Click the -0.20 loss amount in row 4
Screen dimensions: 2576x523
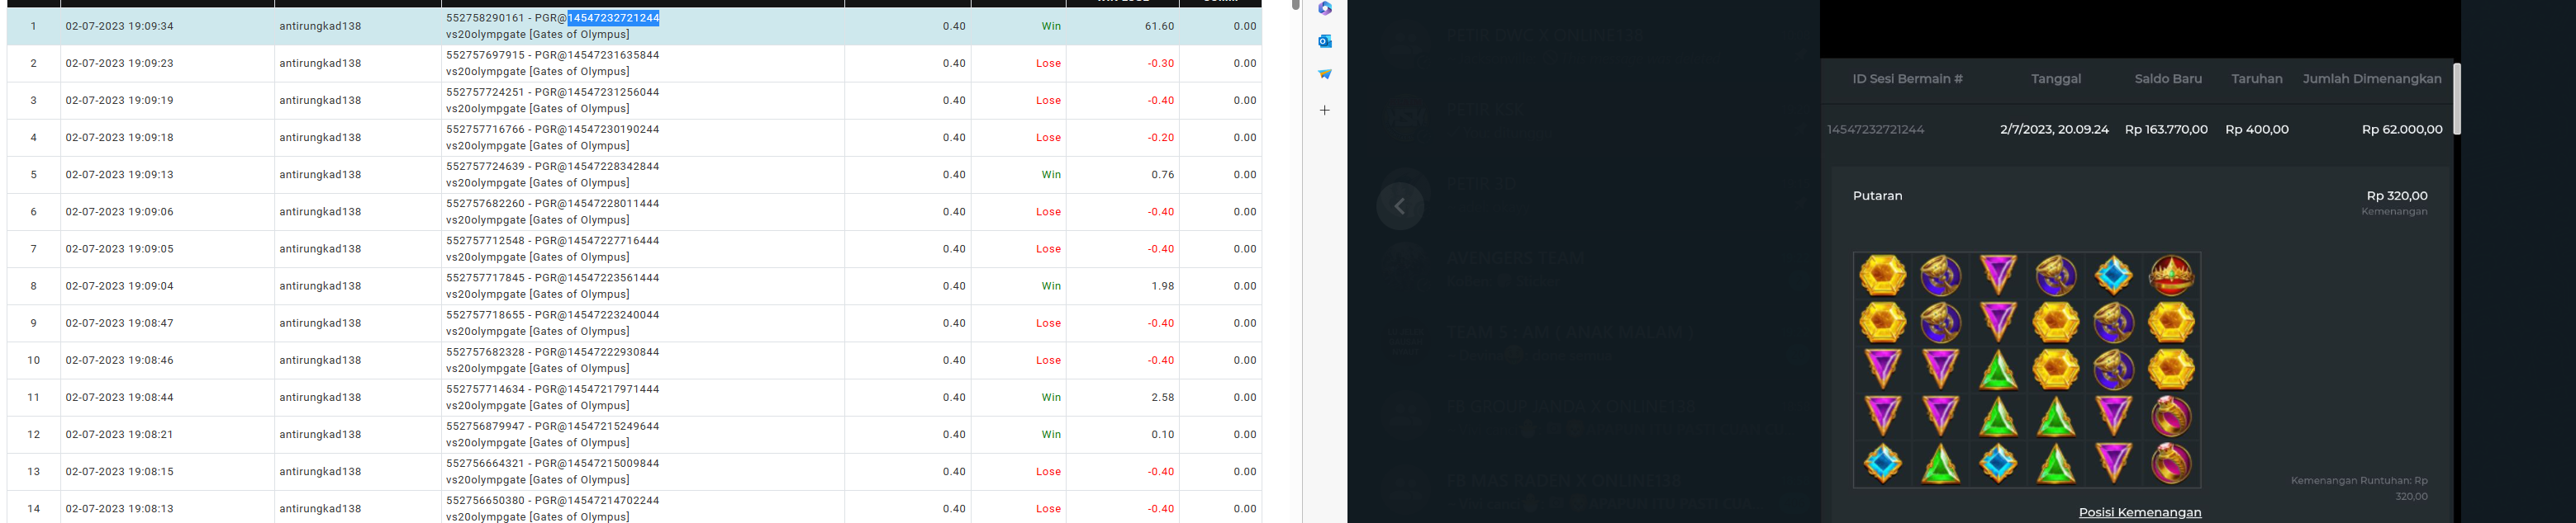pyautogui.click(x=1161, y=138)
